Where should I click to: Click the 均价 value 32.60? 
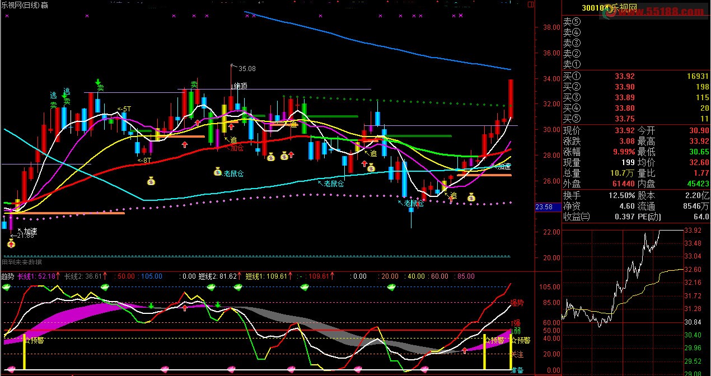tap(699, 162)
